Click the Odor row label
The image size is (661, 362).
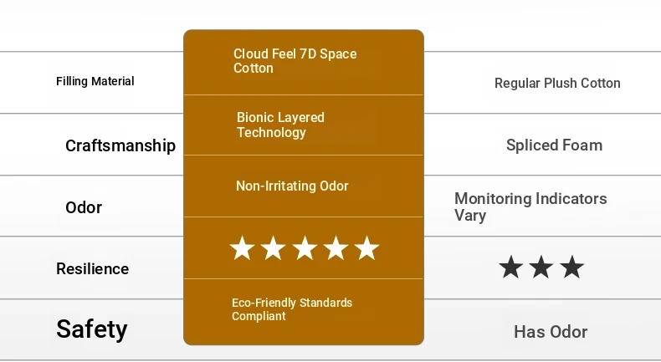coord(84,207)
